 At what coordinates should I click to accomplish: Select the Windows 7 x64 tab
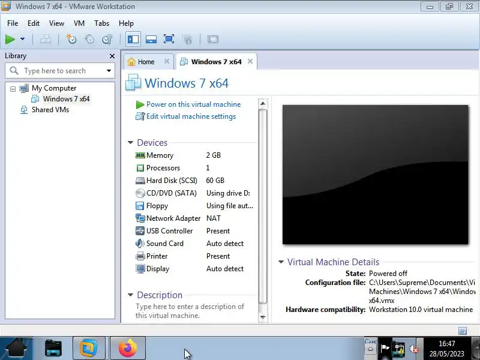coord(217,62)
